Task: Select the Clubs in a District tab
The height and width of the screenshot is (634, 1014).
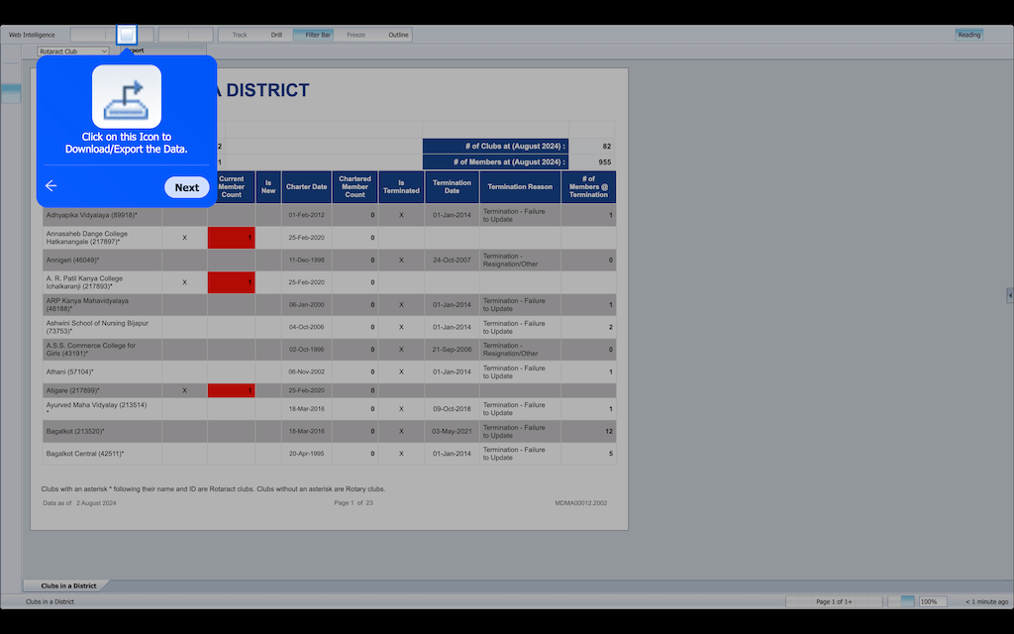Action: tap(68, 585)
